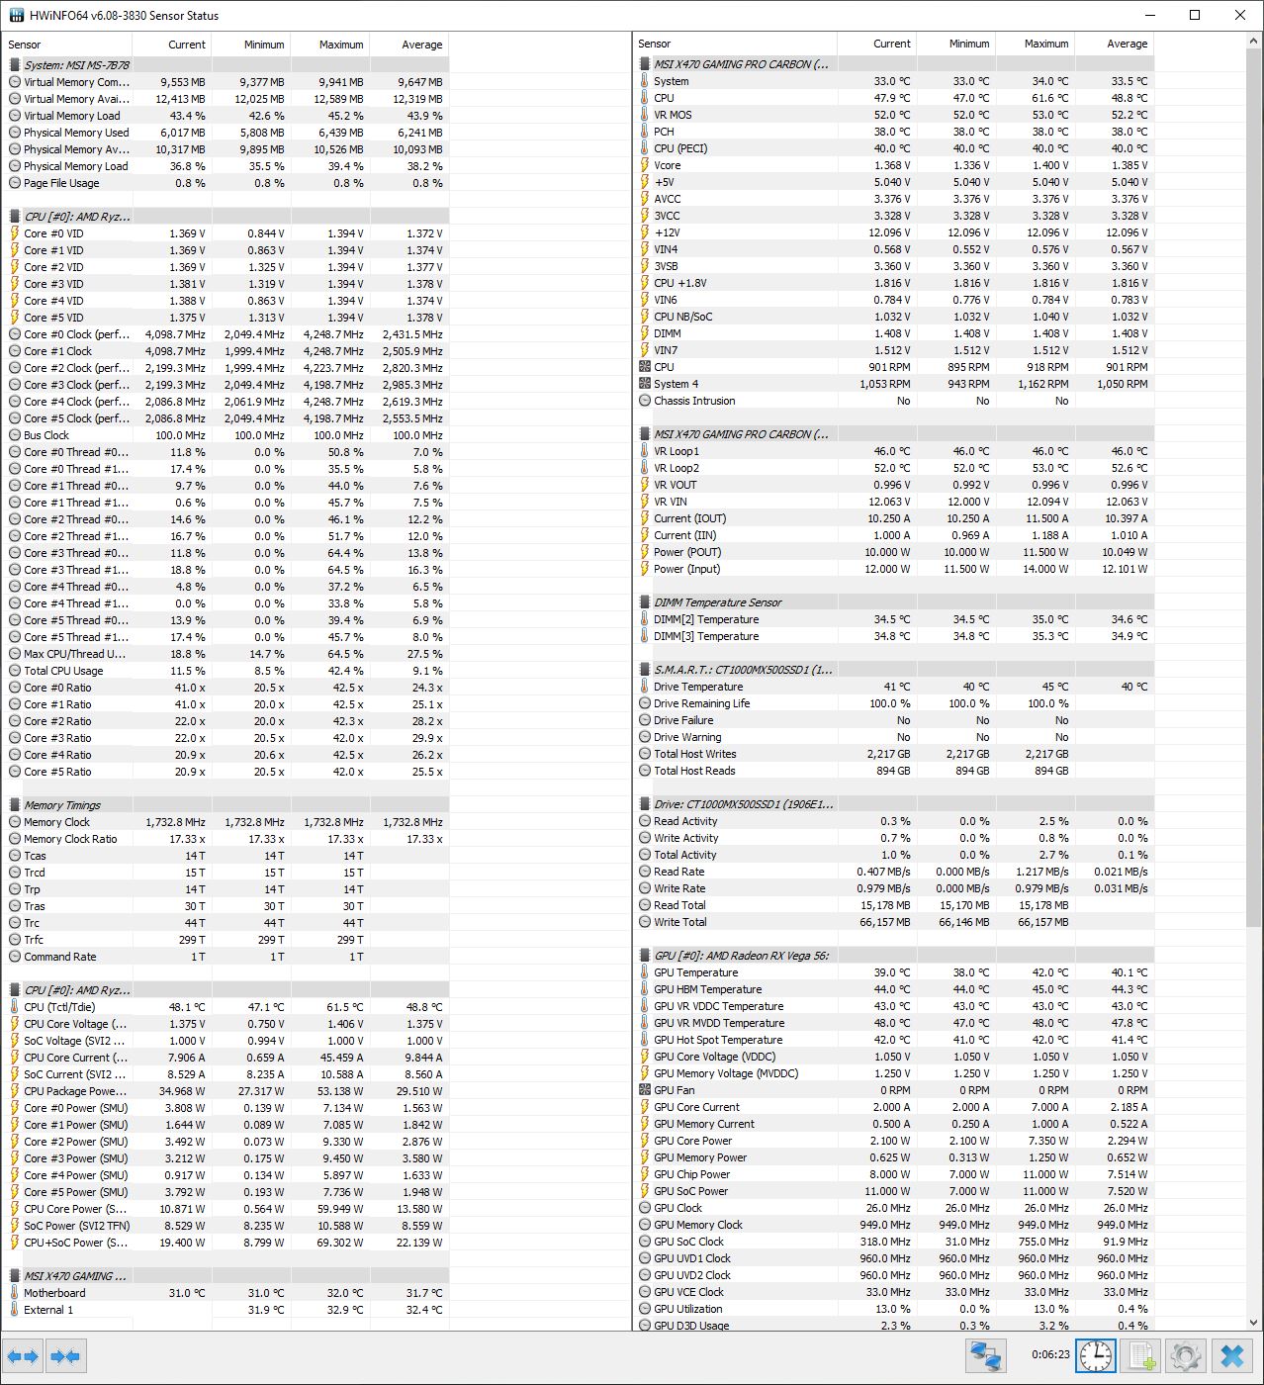Click the shrink columns arrows button

click(x=65, y=1356)
